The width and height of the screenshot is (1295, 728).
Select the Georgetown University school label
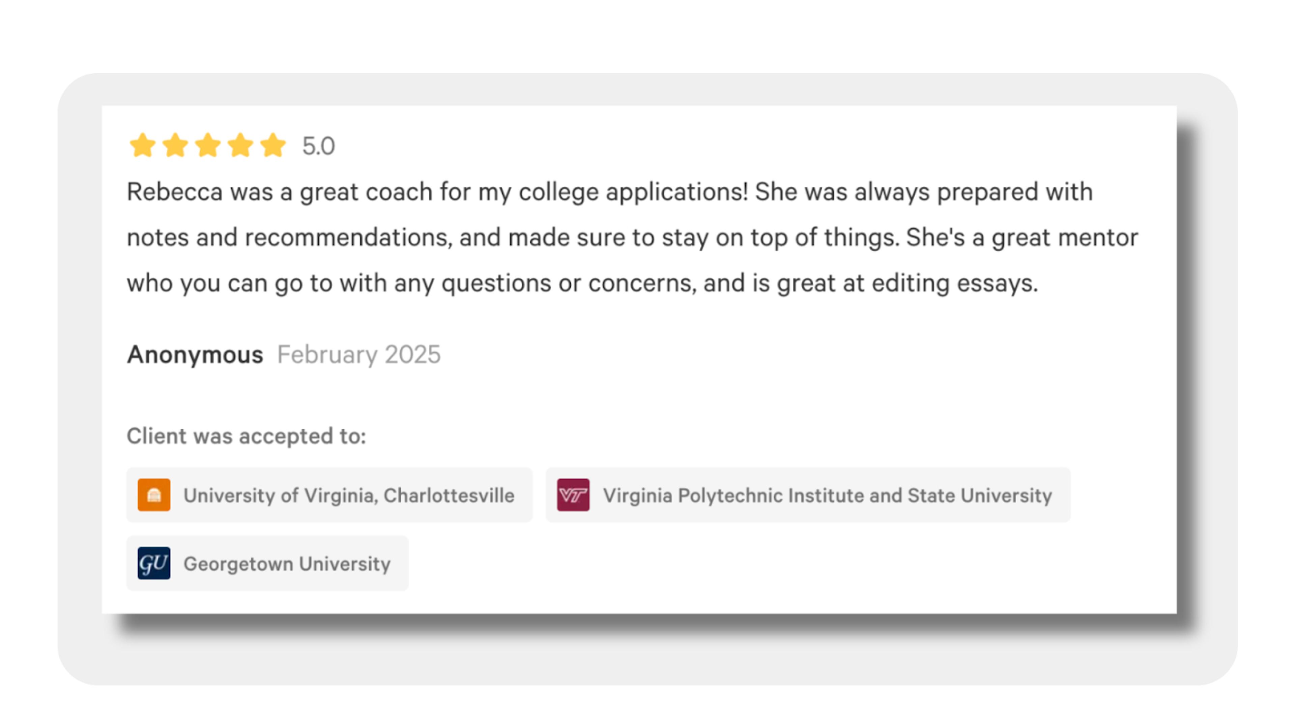[287, 564]
